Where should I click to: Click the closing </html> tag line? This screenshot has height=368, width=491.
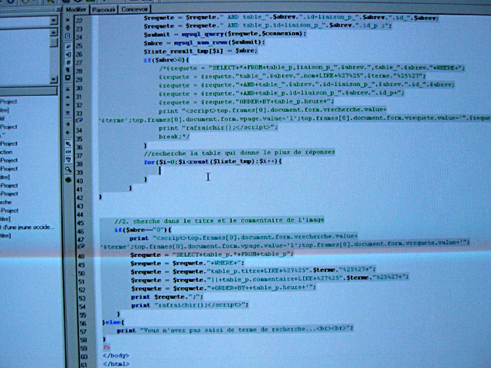[x=116, y=363]
